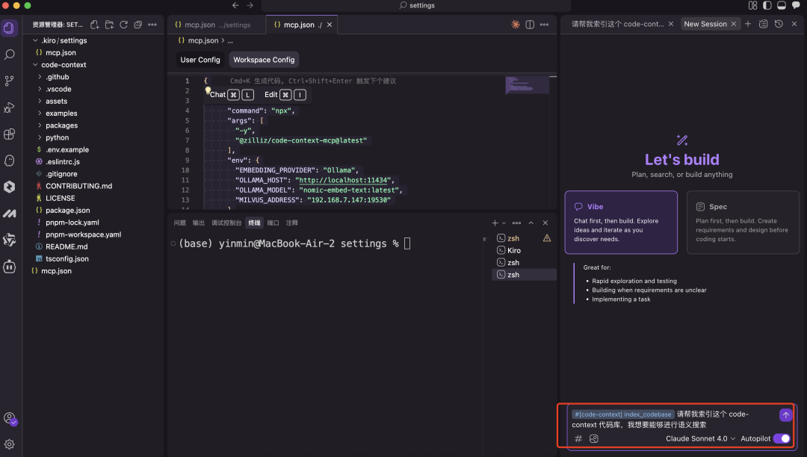The width and height of the screenshot is (807, 457).
Task: Collapse all folders in explorer
Action: point(138,24)
